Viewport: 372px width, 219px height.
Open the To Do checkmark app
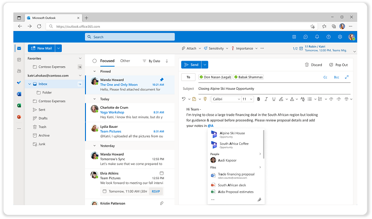[x=19, y=82]
